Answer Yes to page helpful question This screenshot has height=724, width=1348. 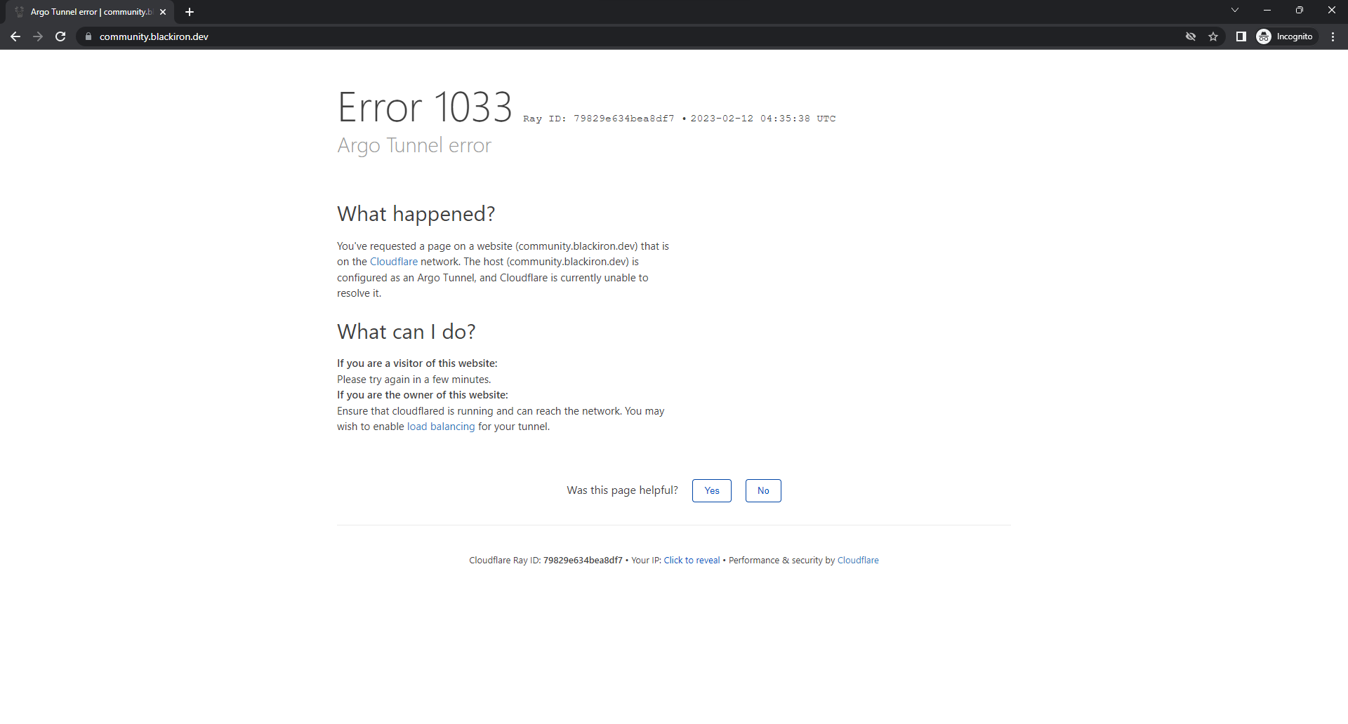[x=712, y=490]
